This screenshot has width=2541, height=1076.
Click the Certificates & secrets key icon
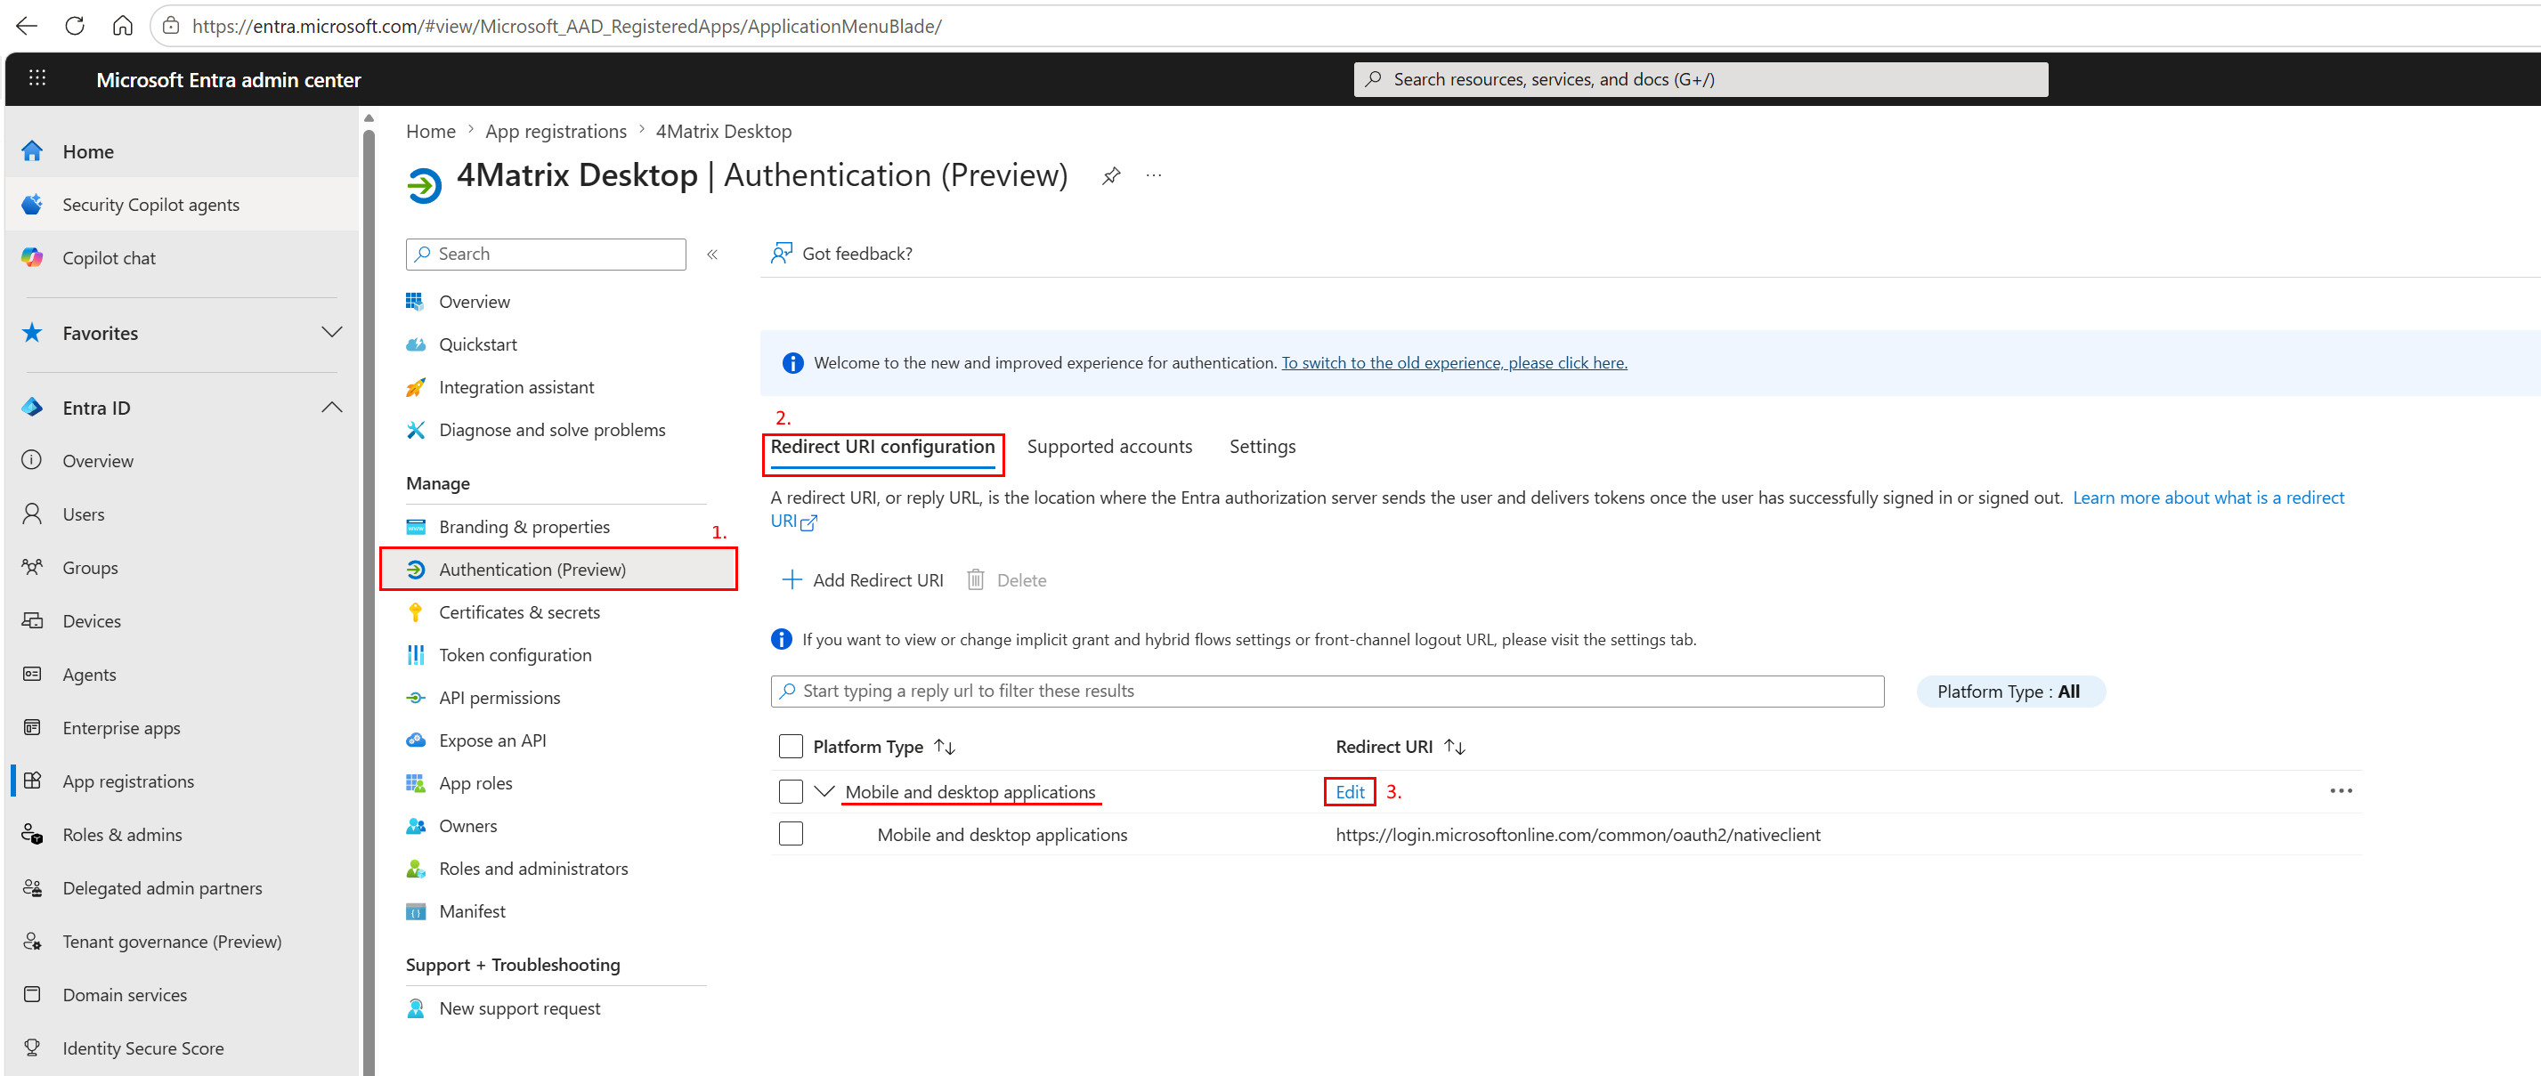coord(417,611)
